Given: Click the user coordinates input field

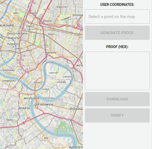Looking at the screenshot, I should click(117, 17).
